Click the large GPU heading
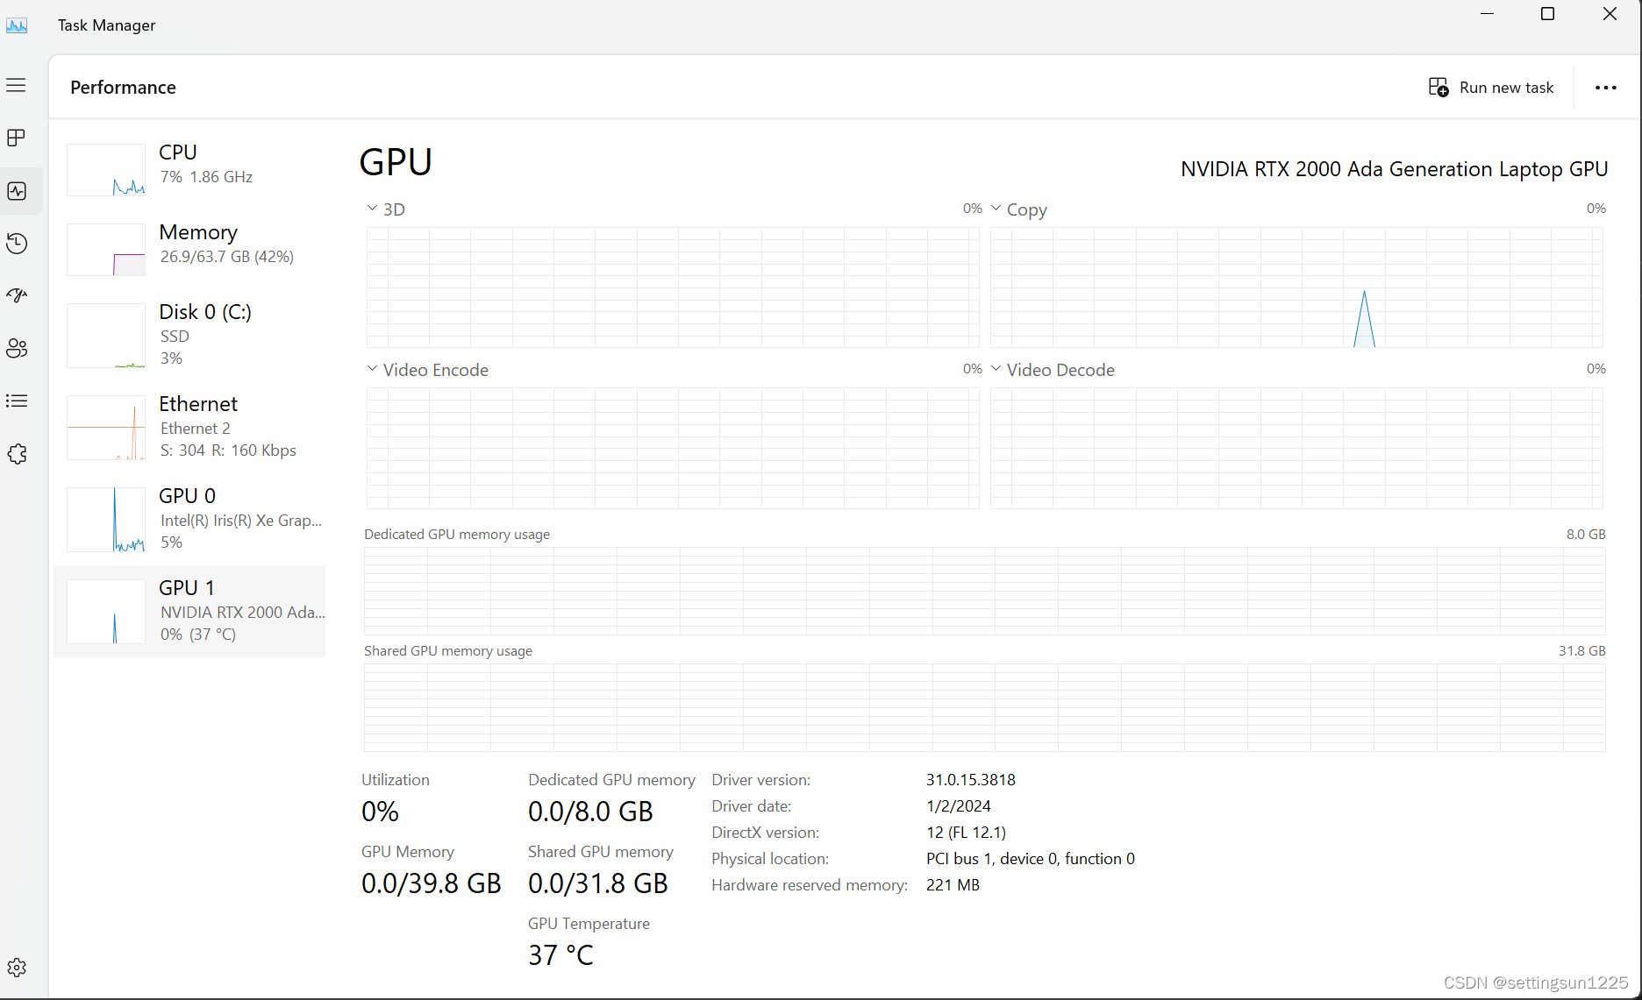Viewport: 1642px width, 1000px height. point(396,162)
